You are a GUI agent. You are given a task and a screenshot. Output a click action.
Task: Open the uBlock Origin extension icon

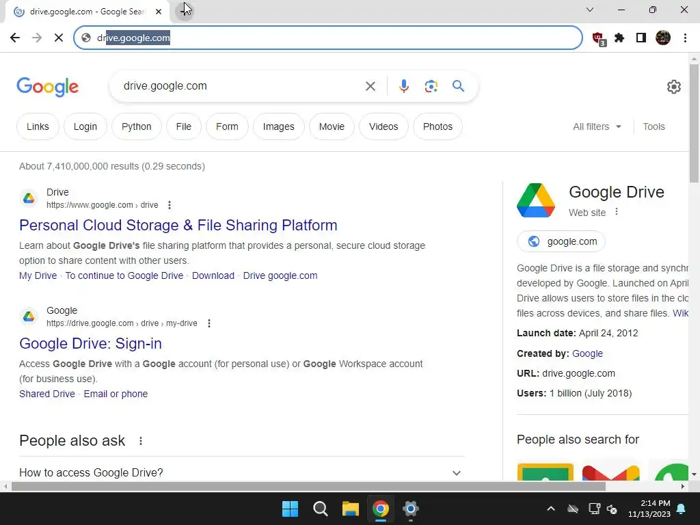tap(599, 38)
